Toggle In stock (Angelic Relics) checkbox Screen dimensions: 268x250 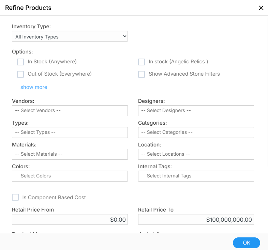142,62
